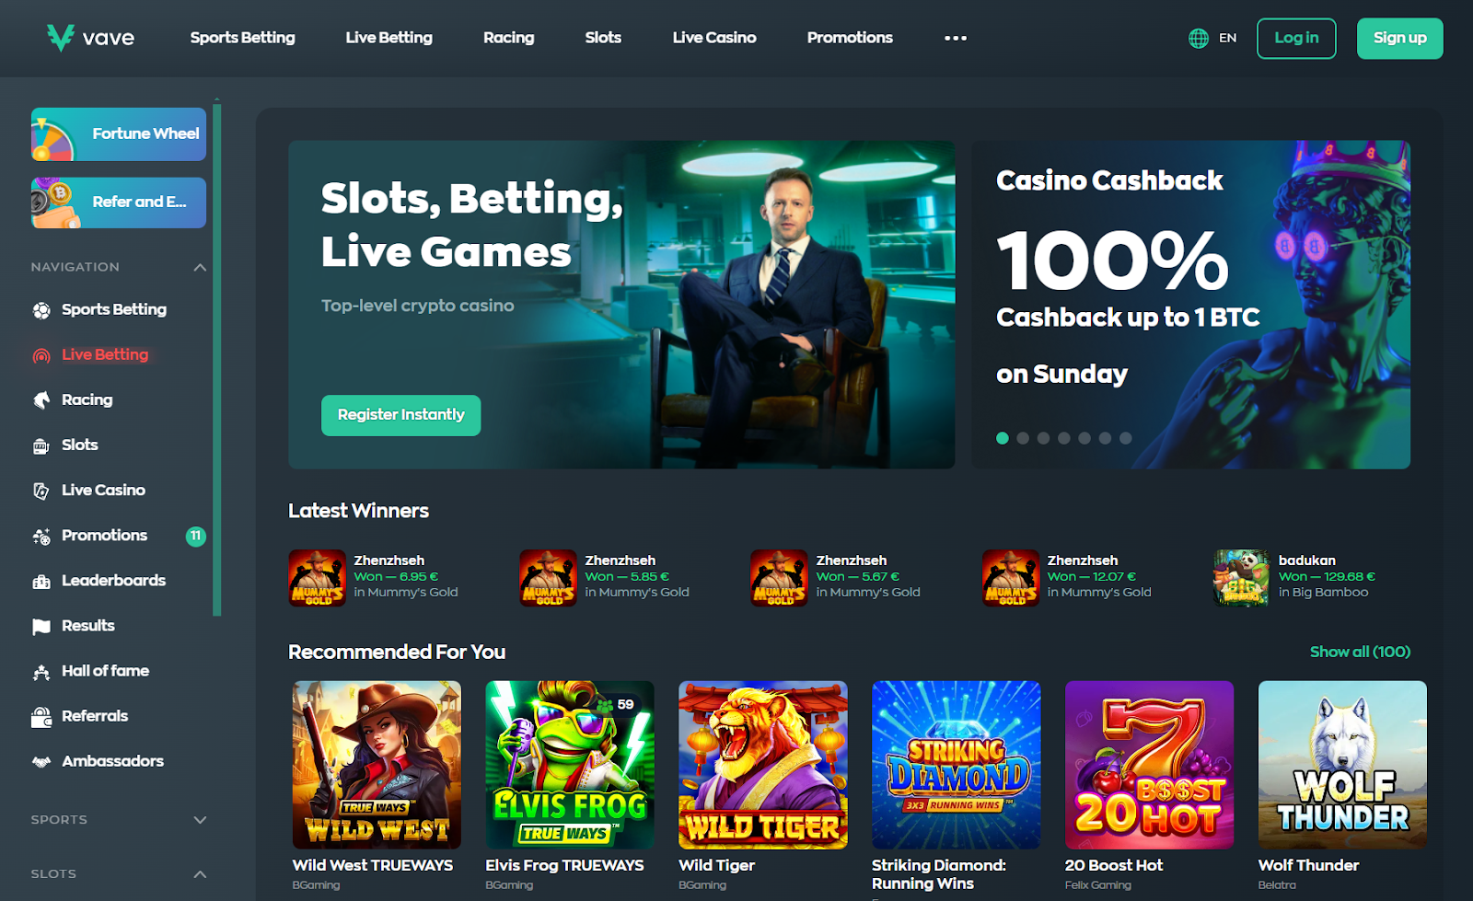The image size is (1473, 901).
Task: Click the Vave logo in header
Action: tap(90, 38)
